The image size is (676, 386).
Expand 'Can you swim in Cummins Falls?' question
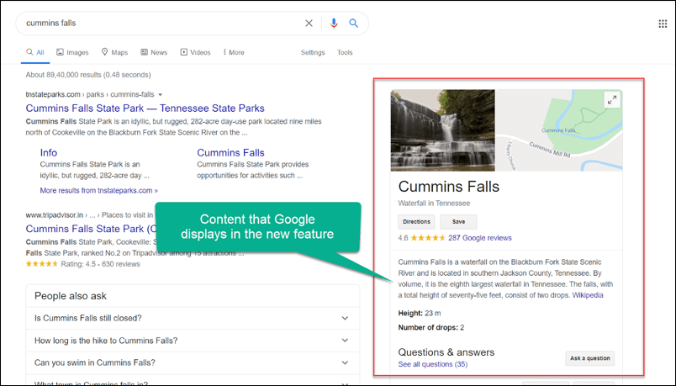(x=193, y=362)
